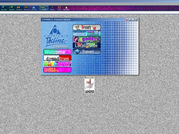This screenshot has height=134, width=179.
Task: Click the CHANNELS: America's Decline title text
Action: [56, 20]
